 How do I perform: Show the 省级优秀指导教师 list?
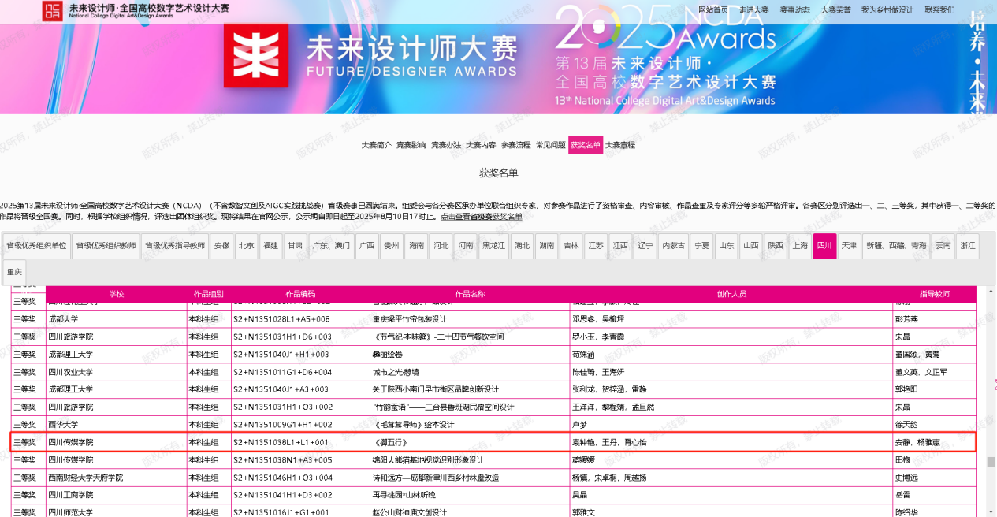[x=175, y=246]
